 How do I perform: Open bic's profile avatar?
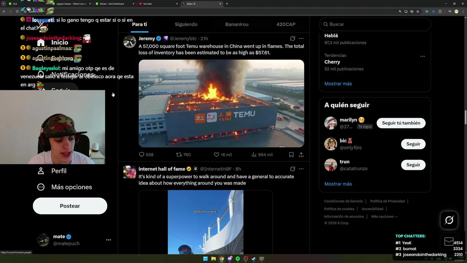click(x=331, y=144)
